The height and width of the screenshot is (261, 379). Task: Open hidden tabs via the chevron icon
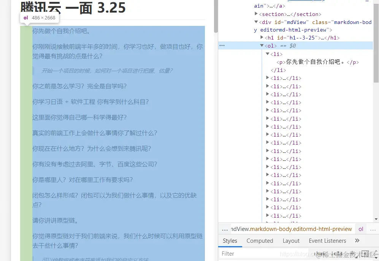[x=357, y=240]
